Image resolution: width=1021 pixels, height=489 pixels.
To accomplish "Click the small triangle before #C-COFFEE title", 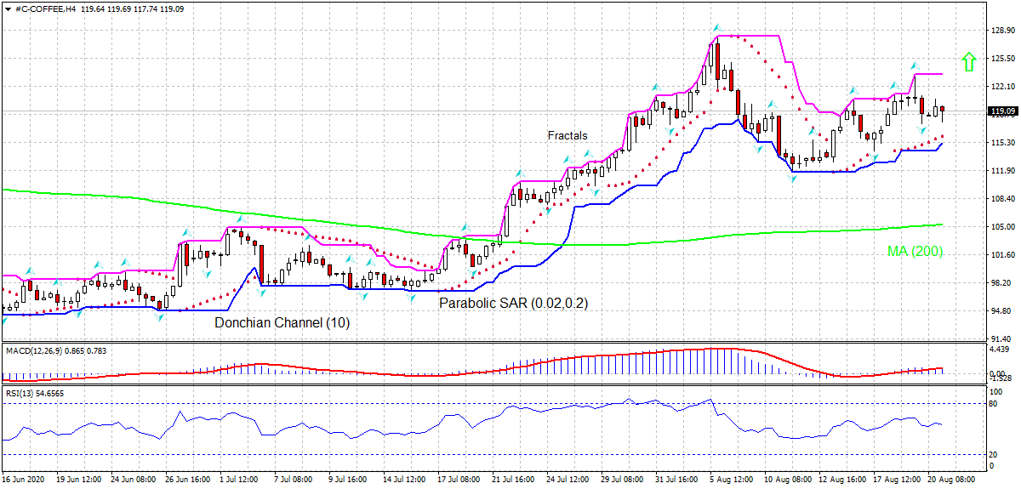I will [x=9, y=9].
